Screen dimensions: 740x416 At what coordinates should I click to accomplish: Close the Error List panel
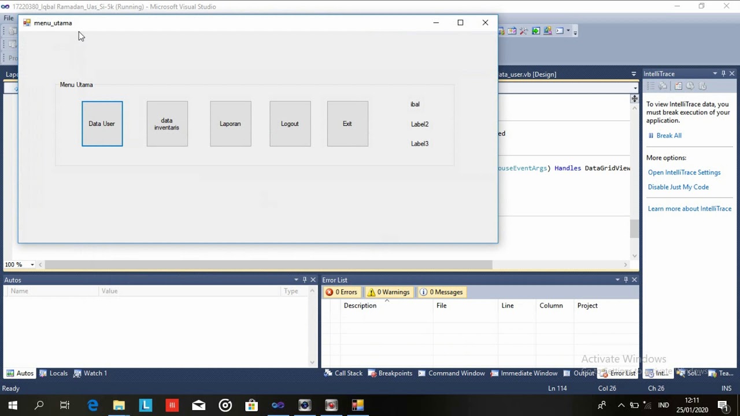pos(634,280)
